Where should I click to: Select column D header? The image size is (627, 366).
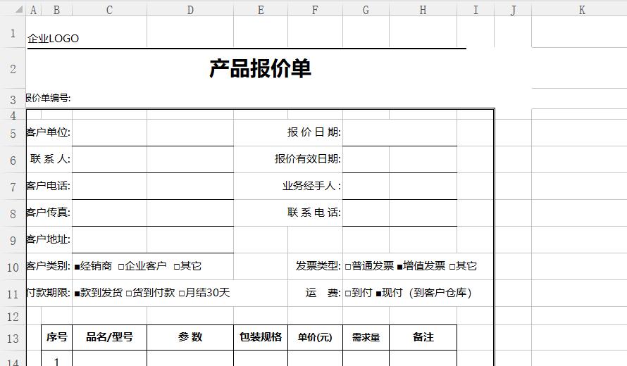click(190, 10)
